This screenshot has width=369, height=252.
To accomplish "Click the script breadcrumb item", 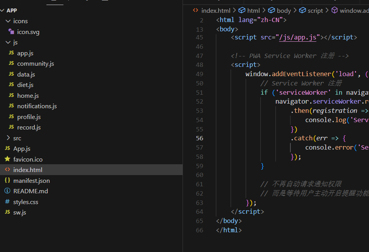I will tap(315, 10).
